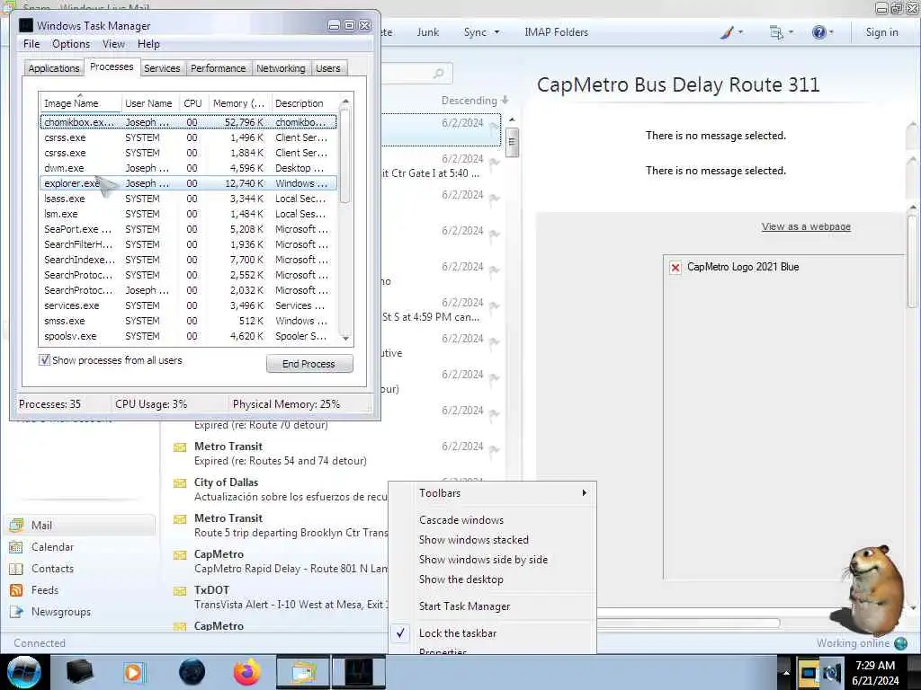Switch to Task Manager taskbar button
Screen dimensions: 921x690
[x=359, y=672]
